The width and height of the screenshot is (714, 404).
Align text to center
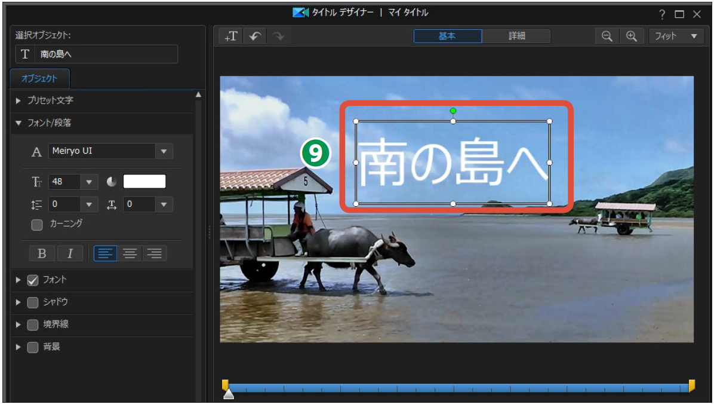pyautogui.click(x=130, y=253)
